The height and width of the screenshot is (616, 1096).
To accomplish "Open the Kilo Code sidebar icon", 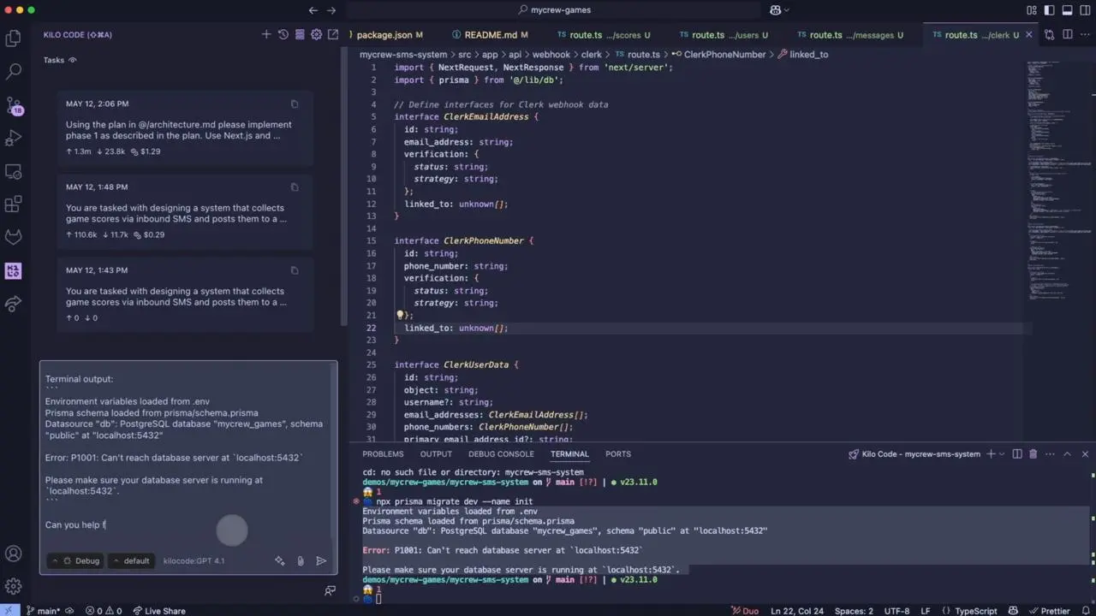I will (x=13, y=271).
